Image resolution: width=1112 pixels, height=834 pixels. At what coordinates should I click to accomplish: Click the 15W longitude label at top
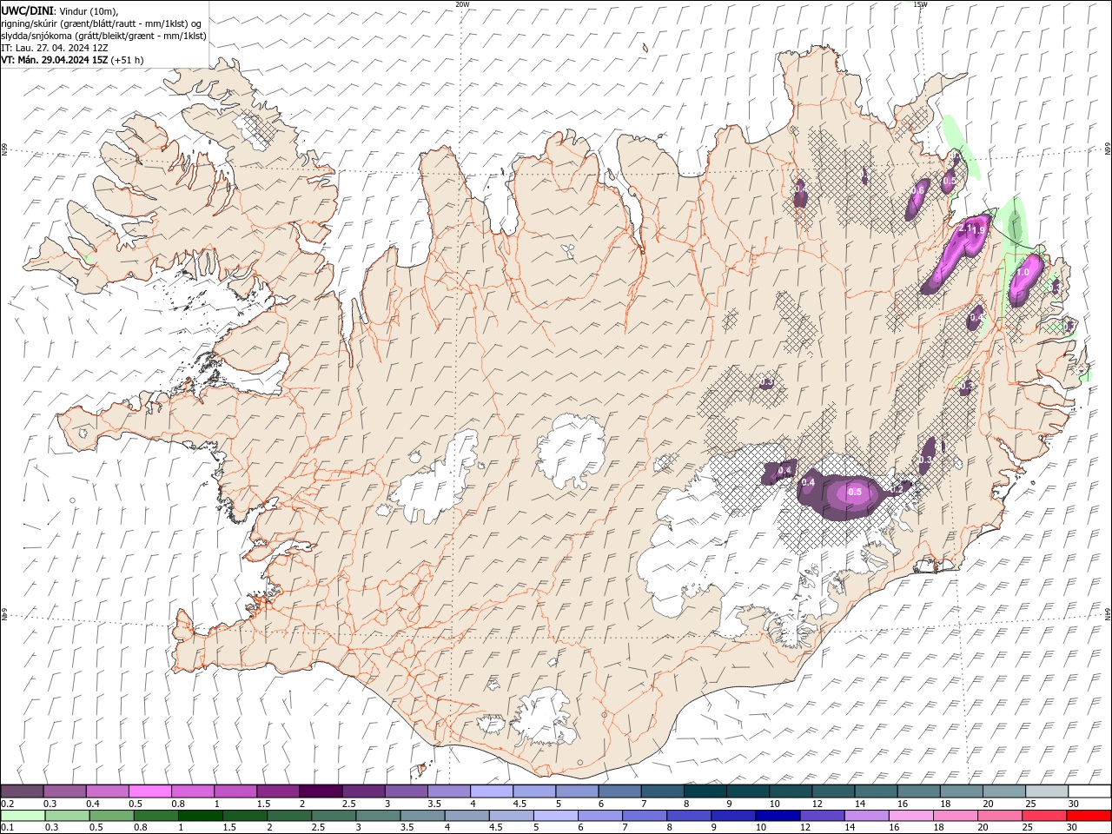coord(920,4)
